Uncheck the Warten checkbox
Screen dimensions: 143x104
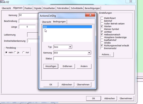102,26
